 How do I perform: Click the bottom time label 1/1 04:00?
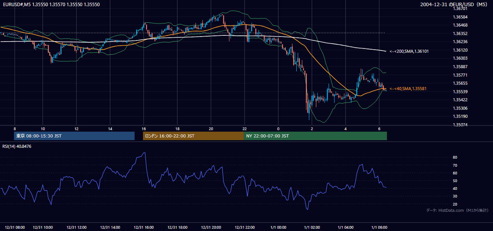[x=346, y=227]
